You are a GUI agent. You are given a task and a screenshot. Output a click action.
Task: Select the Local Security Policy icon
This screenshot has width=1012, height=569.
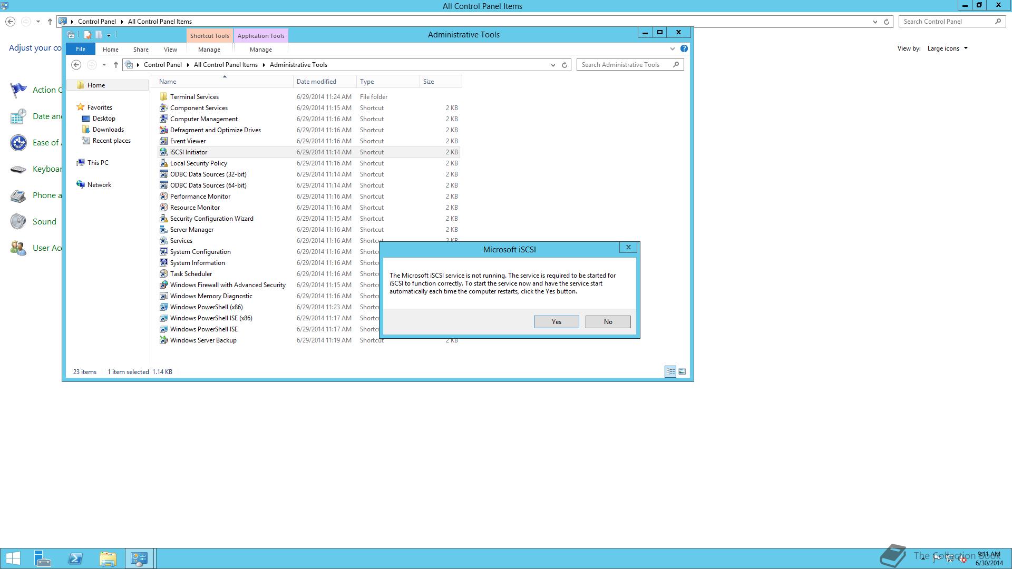tap(163, 163)
